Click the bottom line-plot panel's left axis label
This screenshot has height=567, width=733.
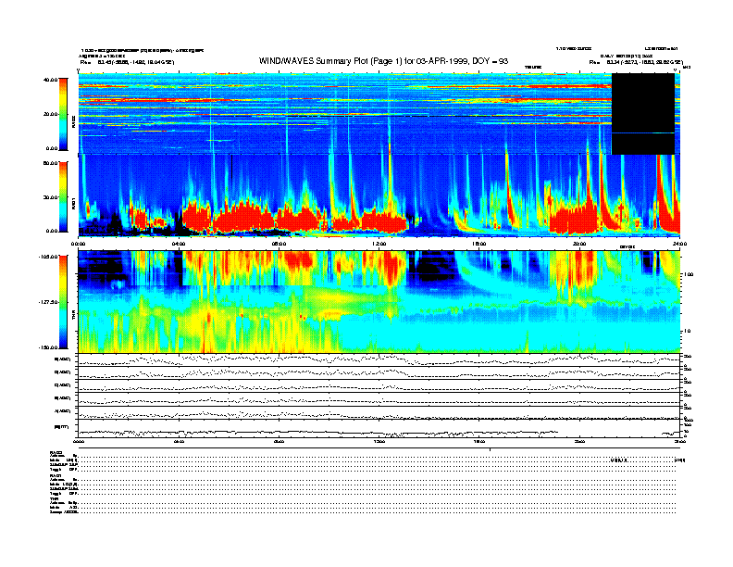point(62,427)
